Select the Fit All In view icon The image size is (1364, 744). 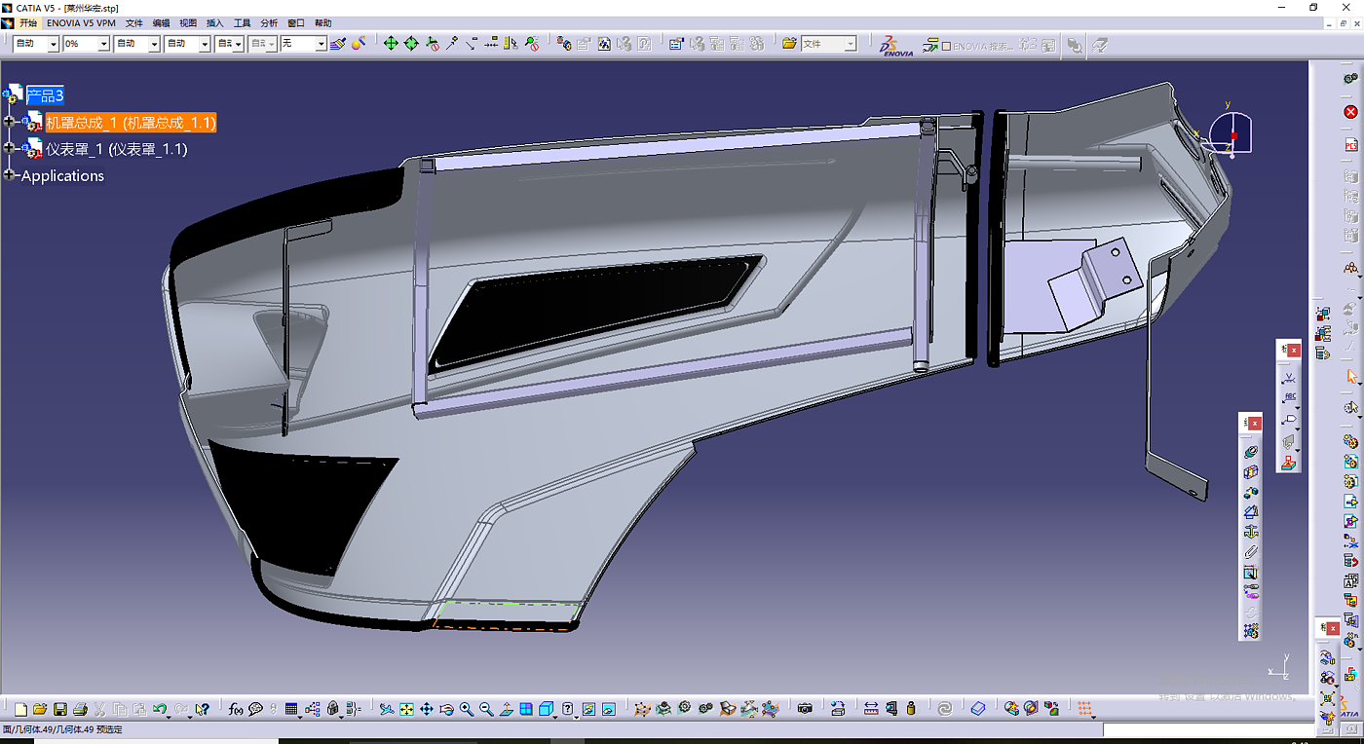pos(407,710)
